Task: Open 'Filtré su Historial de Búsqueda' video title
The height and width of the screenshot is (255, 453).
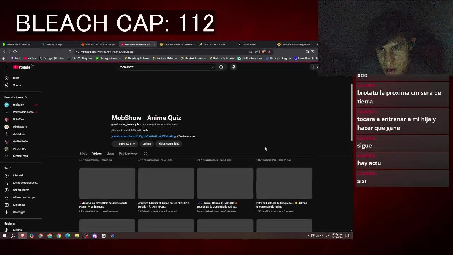Action: click(x=282, y=205)
